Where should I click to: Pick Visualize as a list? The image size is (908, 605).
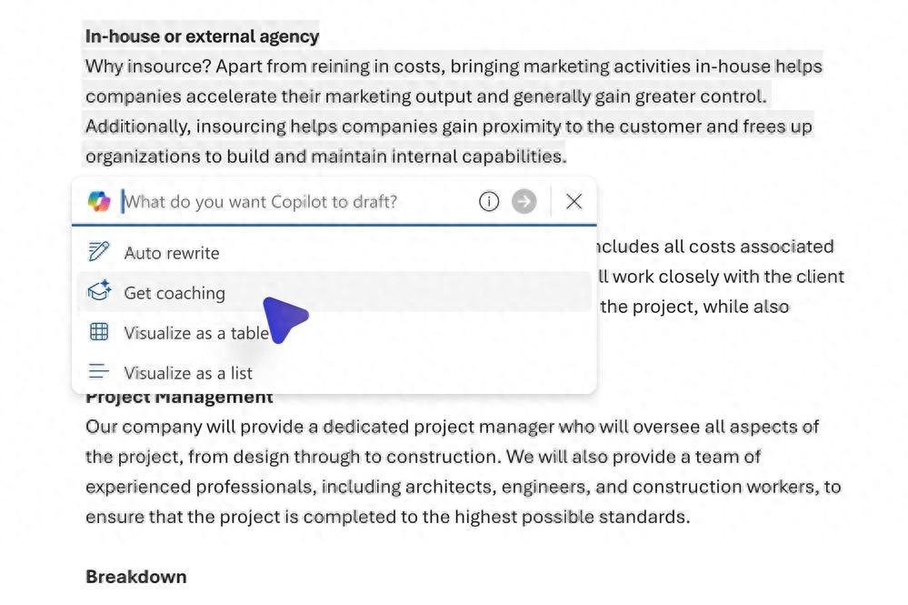click(188, 373)
